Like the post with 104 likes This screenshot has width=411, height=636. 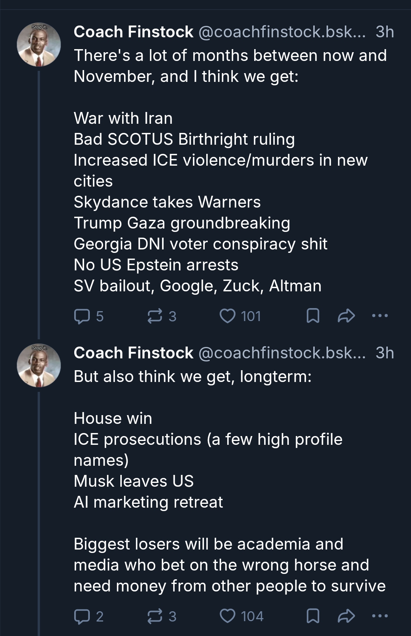click(228, 616)
